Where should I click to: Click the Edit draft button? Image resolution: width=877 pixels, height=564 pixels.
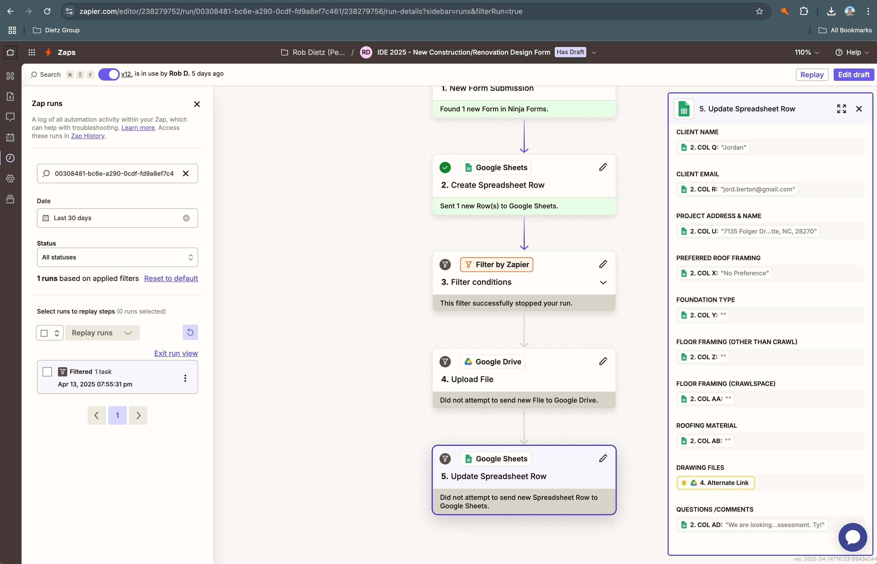click(x=854, y=75)
